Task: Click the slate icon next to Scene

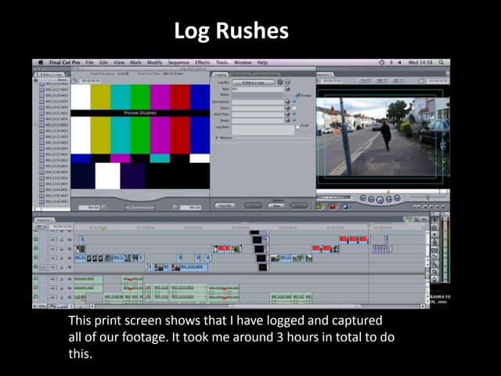Action: 287,108
